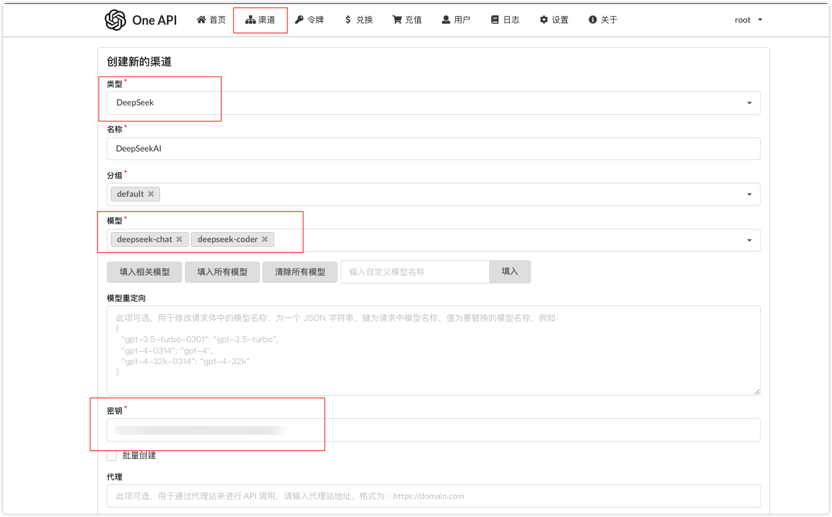Image resolution: width=832 pixels, height=517 pixels.
Task: Click the deepseek-chat tag label
Action: point(144,239)
